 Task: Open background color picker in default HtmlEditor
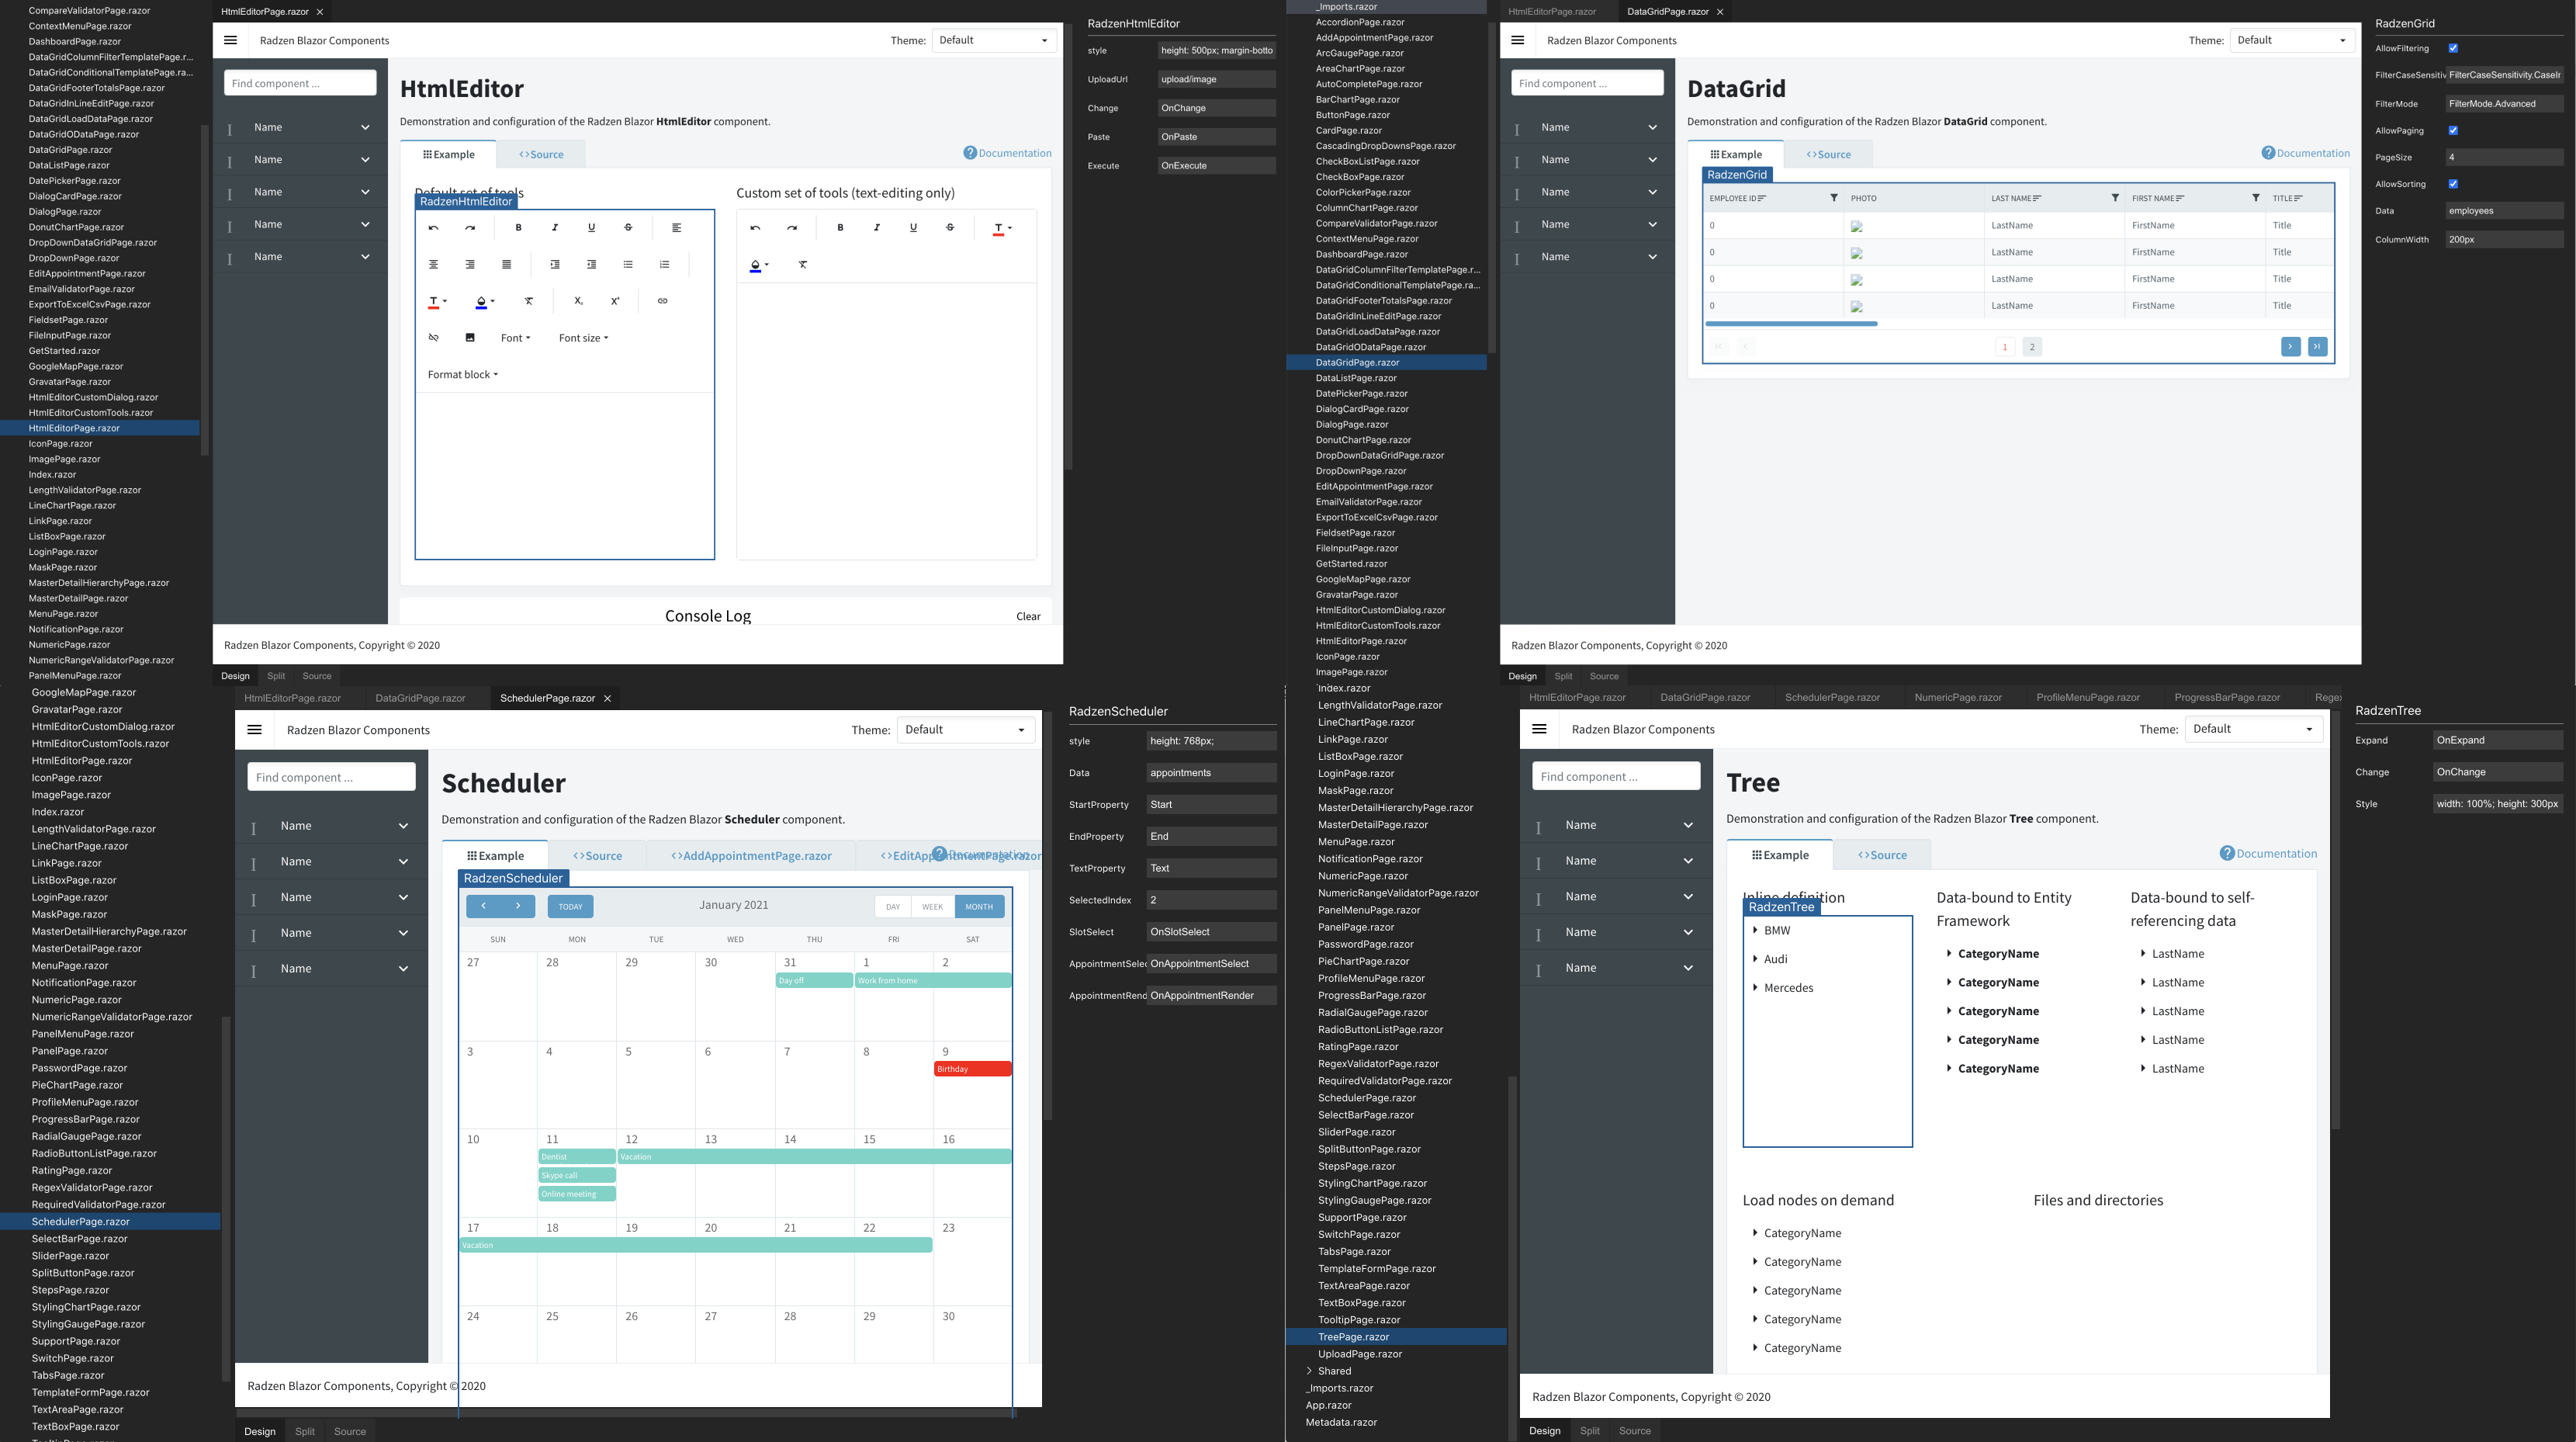click(485, 301)
